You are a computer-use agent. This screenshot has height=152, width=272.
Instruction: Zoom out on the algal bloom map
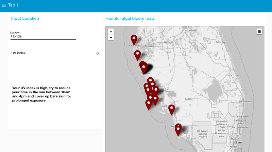pos(111,37)
